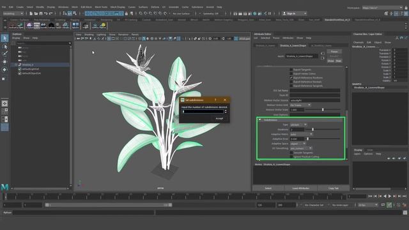409x230 pixels.
Task: Open the Mesh Tools menu
Action: [101, 7]
